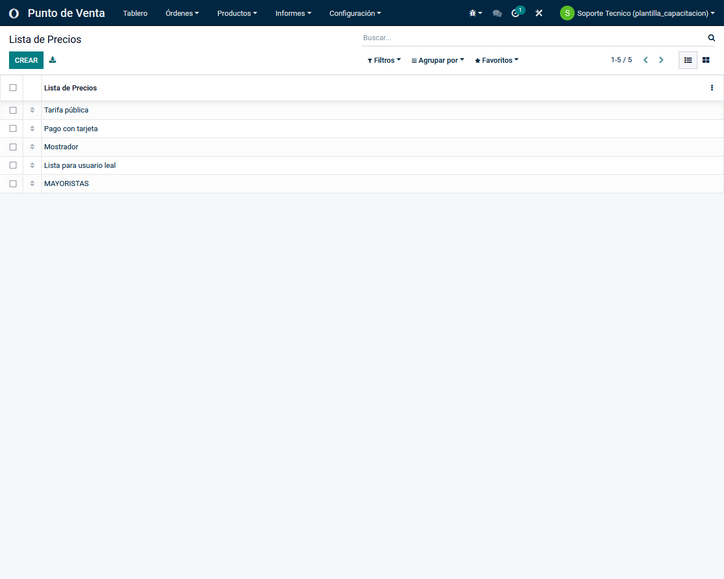The width and height of the screenshot is (724, 579).
Task: Click the CREAR button
Action: (26, 60)
